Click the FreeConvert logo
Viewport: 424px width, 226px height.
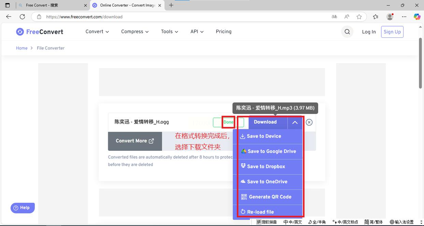[x=40, y=32]
